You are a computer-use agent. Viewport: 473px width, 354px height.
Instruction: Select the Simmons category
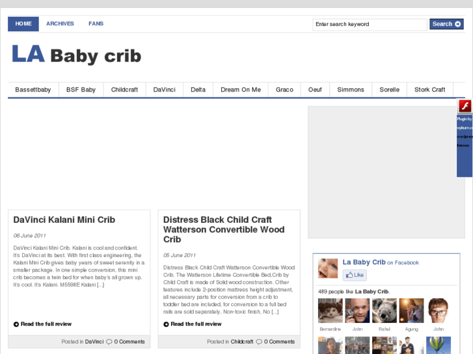pyautogui.click(x=351, y=90)
